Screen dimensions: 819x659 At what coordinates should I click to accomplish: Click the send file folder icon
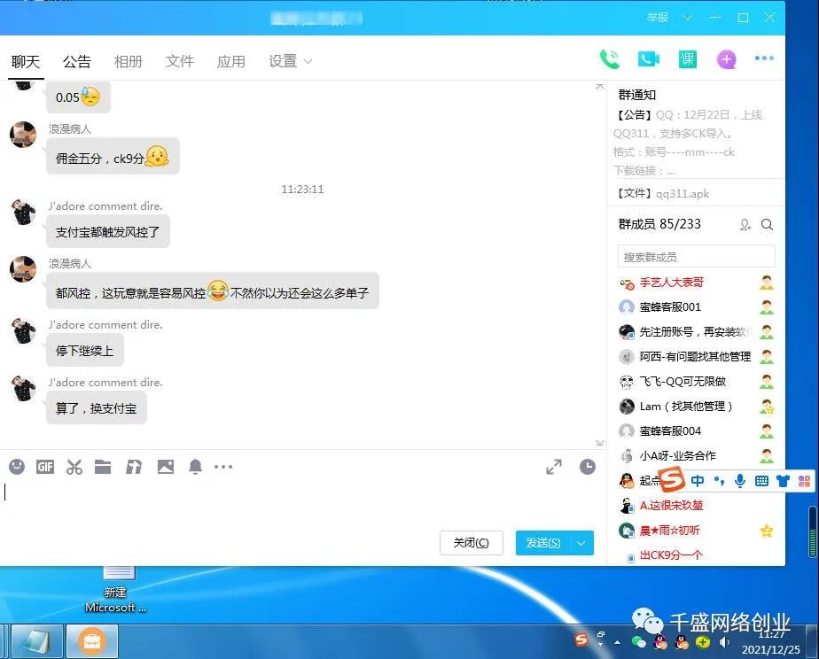point(103,467)
